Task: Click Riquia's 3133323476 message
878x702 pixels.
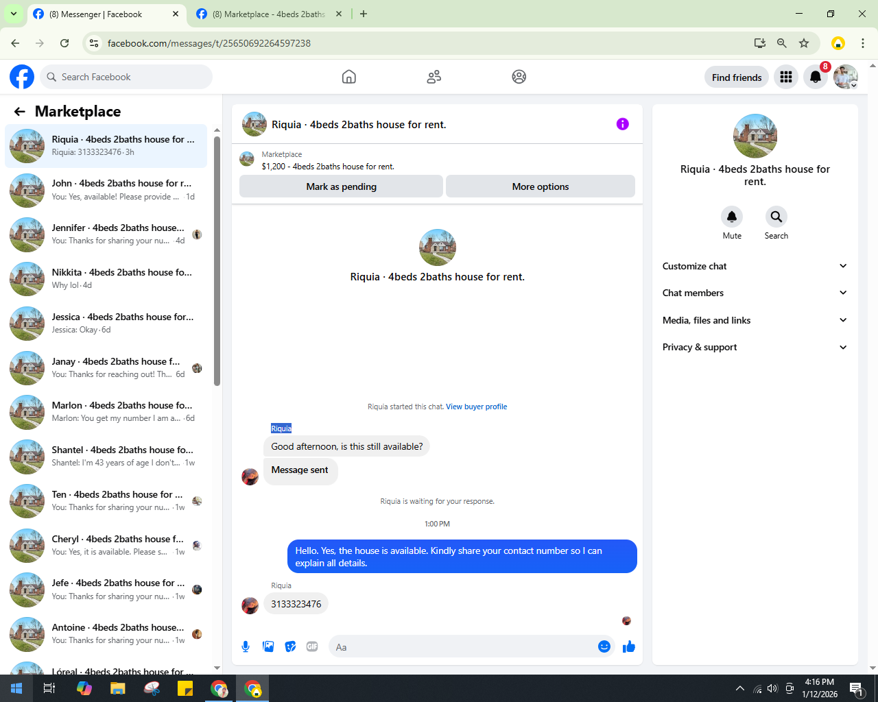Action: (296, 604)
